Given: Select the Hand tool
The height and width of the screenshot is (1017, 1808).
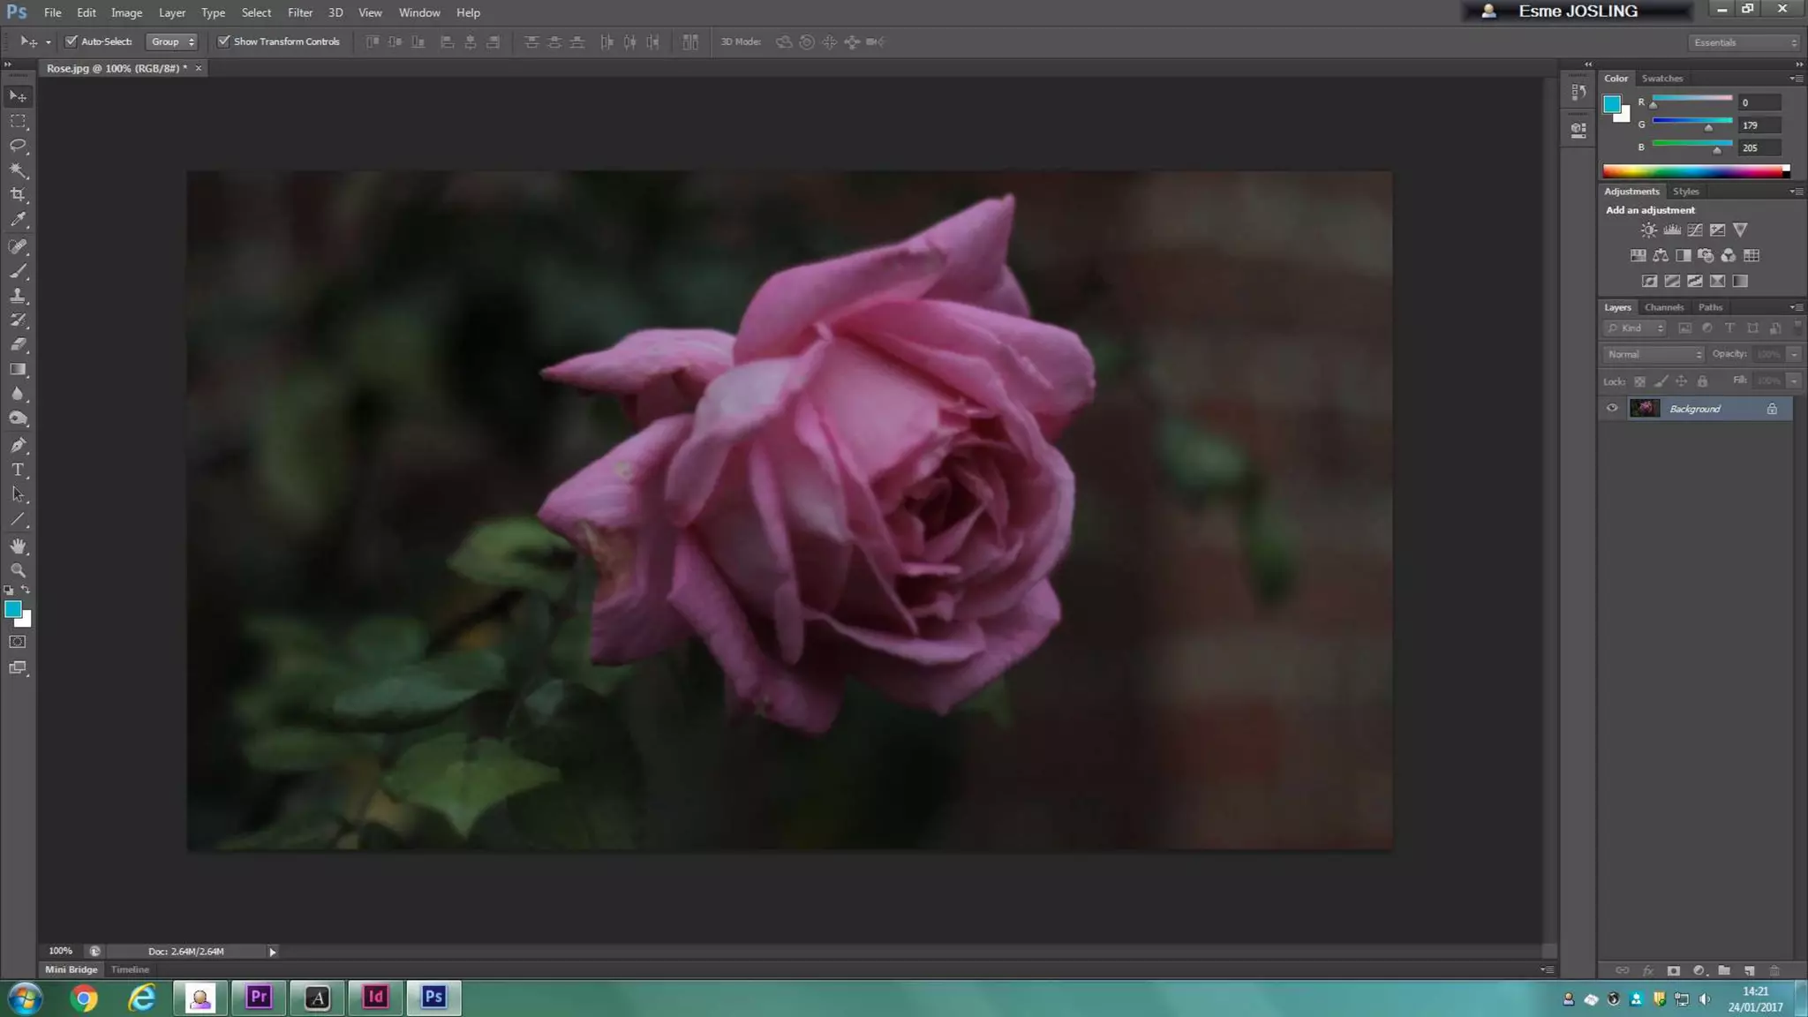Looking at the screenshot, I should [x=18, y=546].
